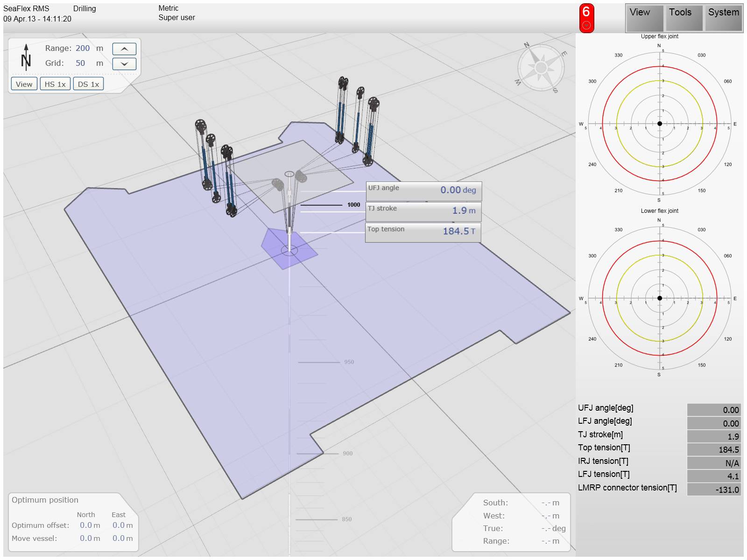Click the north arrow icon
Viewport: 747px width, 560px height.
[x=26, y=57]
